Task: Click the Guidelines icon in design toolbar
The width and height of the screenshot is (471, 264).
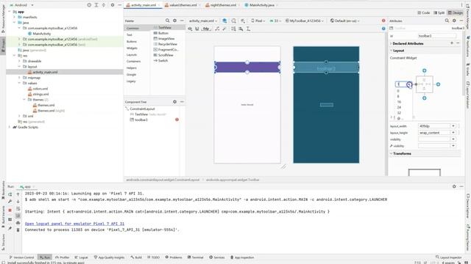Action: click(248, 29)
